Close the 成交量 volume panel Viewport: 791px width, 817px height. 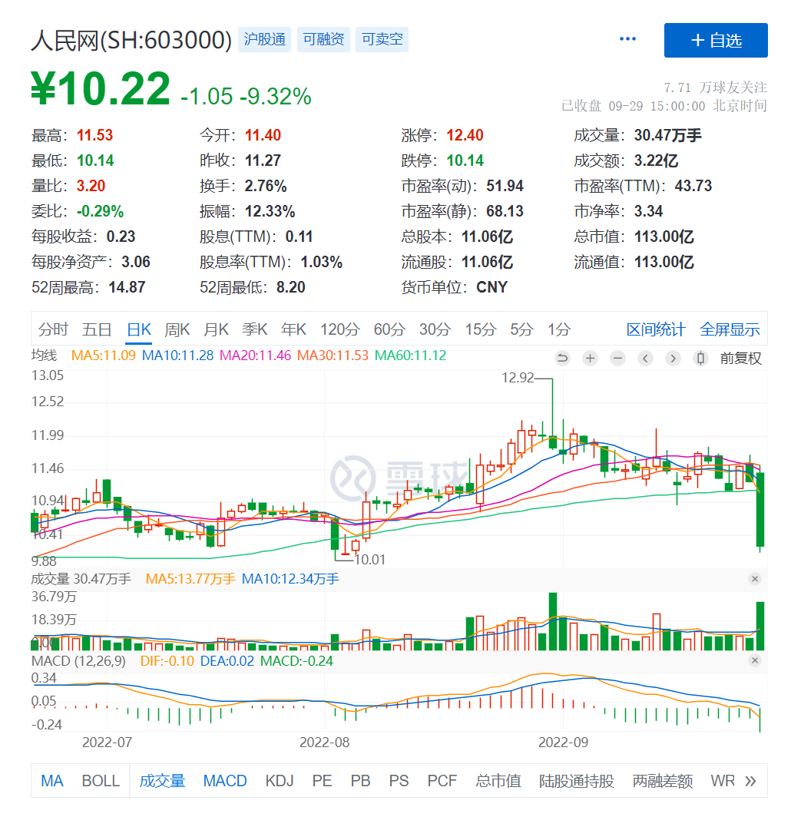coord(755,579)
